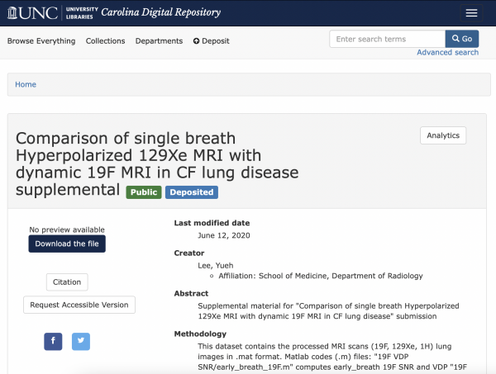Download the file
This screenshot has height=374, width=496.
pos(67,244)
